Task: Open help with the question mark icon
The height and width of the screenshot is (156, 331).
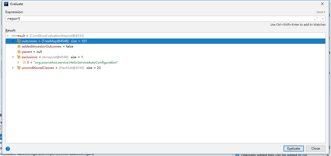Action: (x=8, y=149)
